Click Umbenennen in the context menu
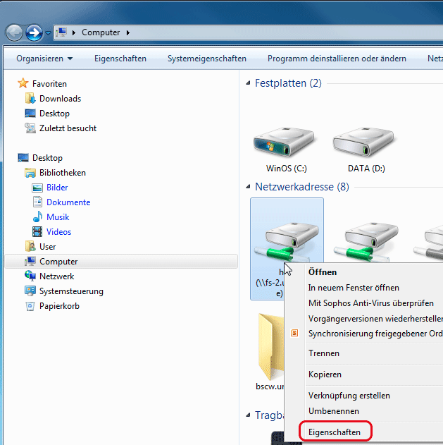This screenshot has height=445, width=443. [334, 410]
